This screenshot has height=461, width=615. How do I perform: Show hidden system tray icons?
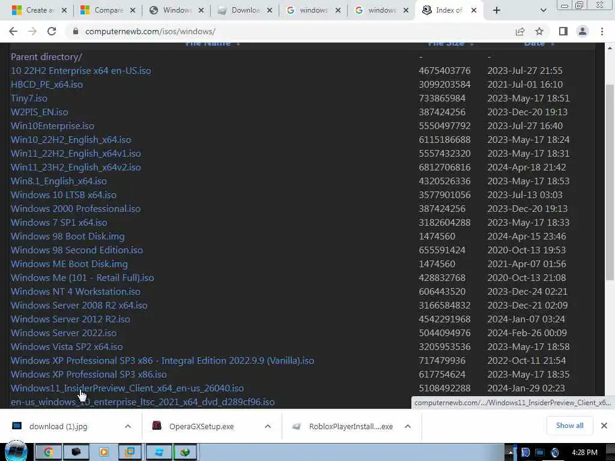pyautogui.click(x=510, y=453)
